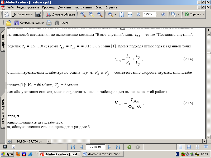Click the horizontal scrollbar left arrow
The image size is (211, 158).
point(49,141)
